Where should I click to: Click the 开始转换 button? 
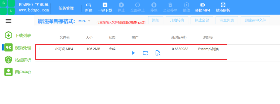pyautogui.click(x=177, y=20)
